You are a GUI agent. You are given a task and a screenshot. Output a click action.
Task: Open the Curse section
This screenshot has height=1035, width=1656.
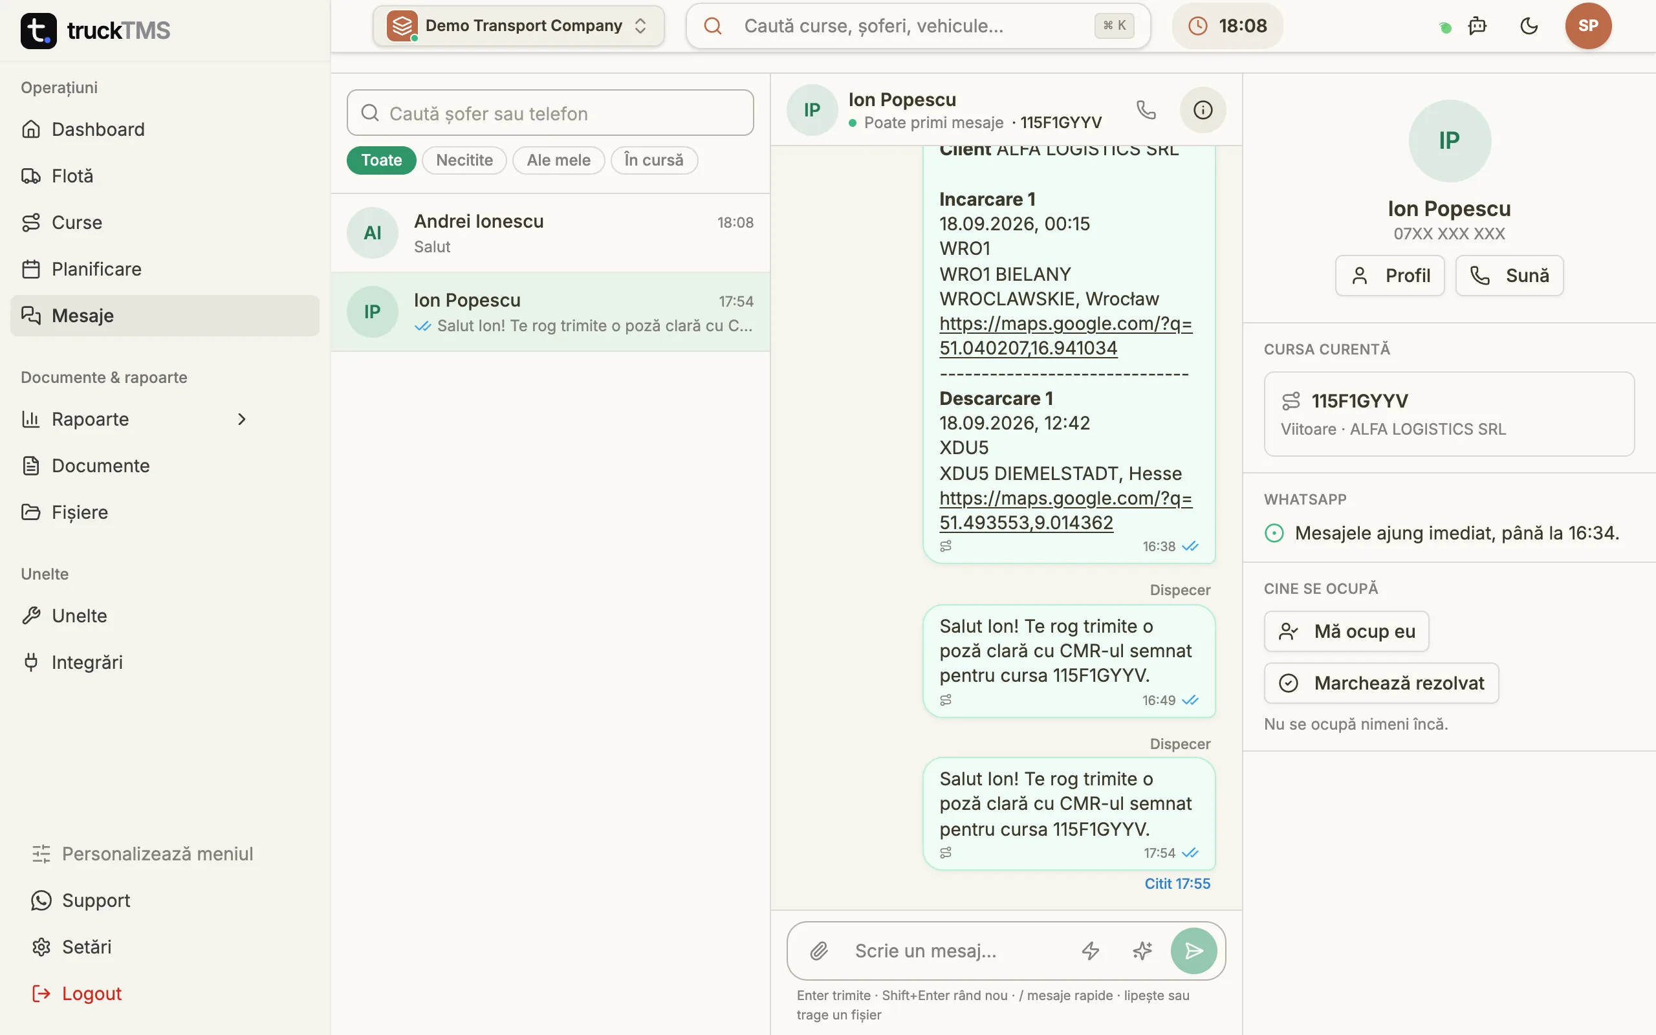click(164, 223)
